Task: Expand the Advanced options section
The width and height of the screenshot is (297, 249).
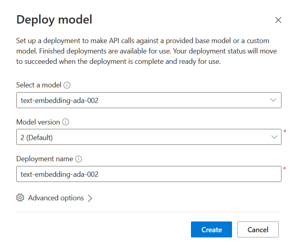Action: click(56, 198)
